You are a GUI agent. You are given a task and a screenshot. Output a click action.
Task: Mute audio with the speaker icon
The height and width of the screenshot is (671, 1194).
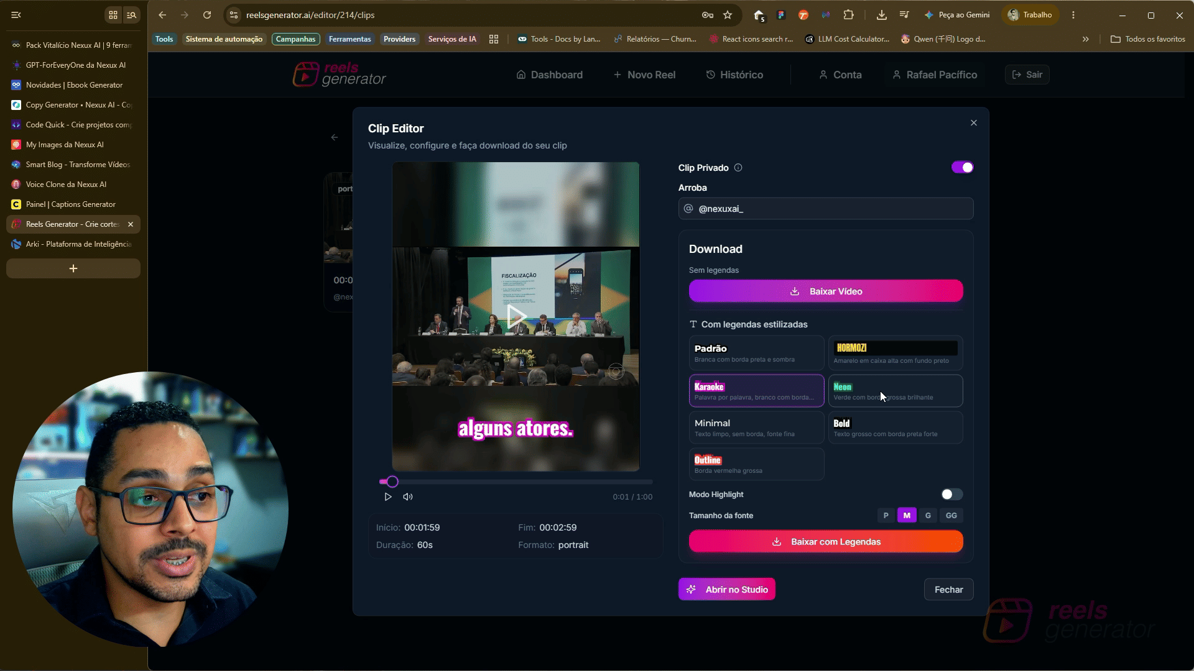[x=408, y=497]
